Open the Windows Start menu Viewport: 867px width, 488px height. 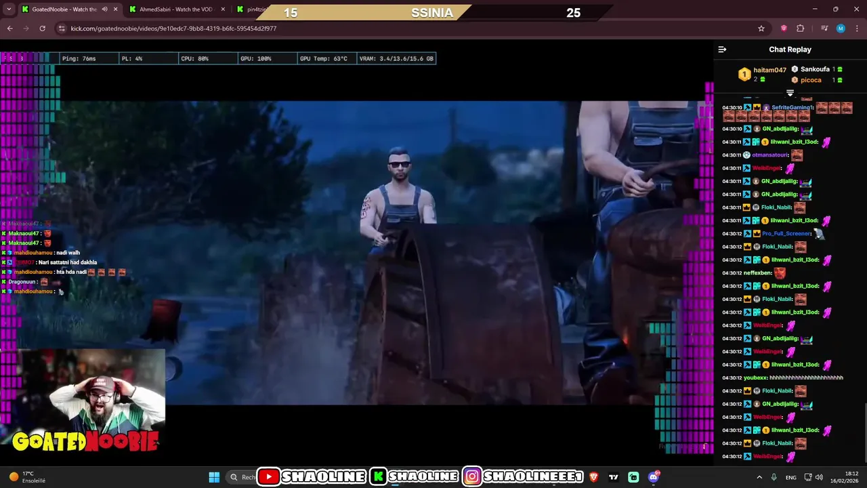pos(214,477)
